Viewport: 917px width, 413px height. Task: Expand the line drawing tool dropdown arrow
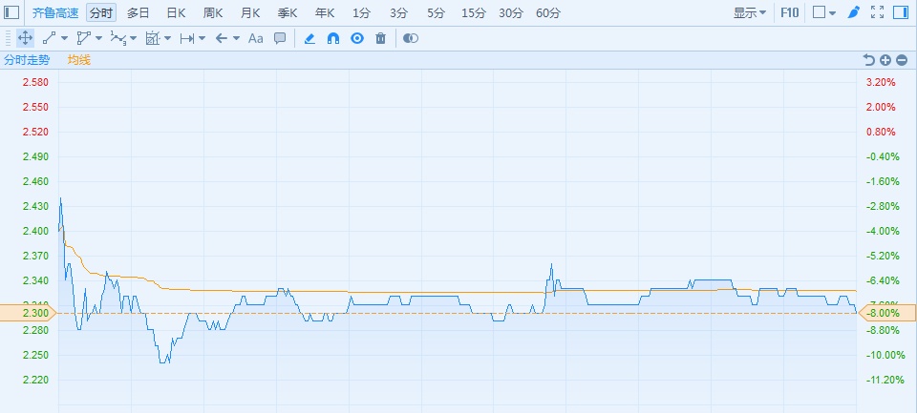[65, 38]
